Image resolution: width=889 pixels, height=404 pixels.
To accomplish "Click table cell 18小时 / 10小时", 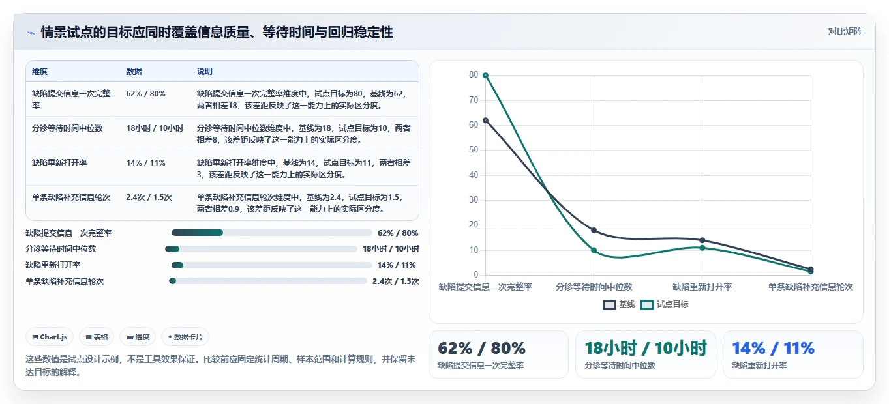I will 155,128.
